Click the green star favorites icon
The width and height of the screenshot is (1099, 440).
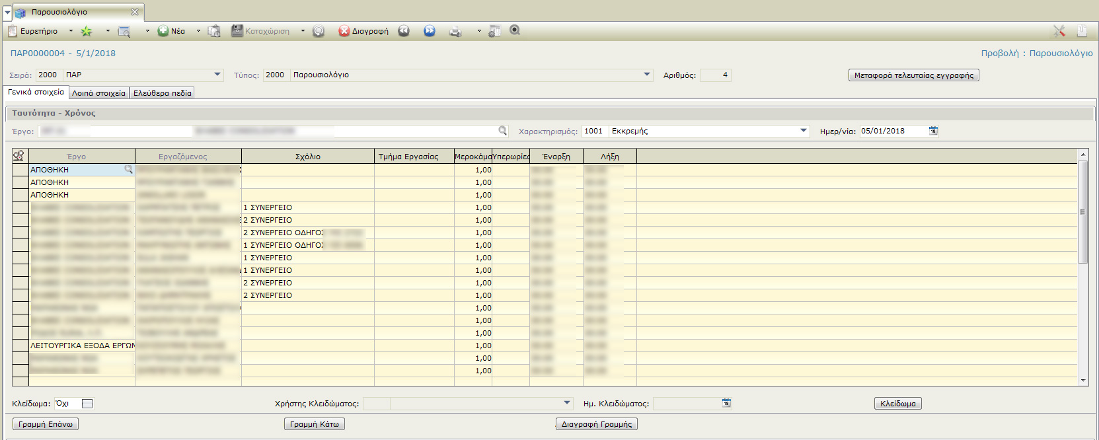tap(86, 31)
